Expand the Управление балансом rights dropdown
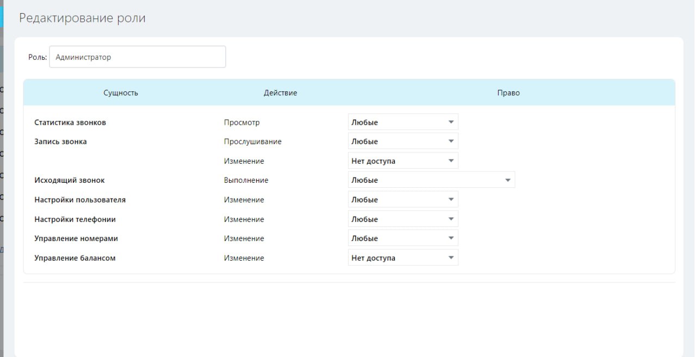The height and width of the screenshot is (357, 696). click(403, 258)
